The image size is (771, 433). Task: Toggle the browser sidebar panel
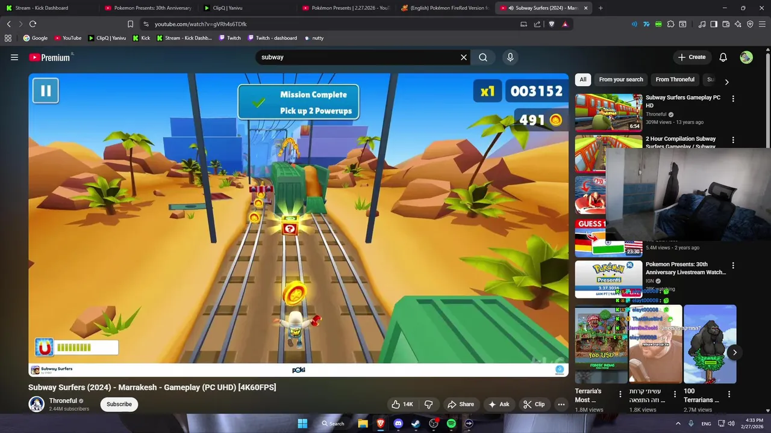pos(714,24)
